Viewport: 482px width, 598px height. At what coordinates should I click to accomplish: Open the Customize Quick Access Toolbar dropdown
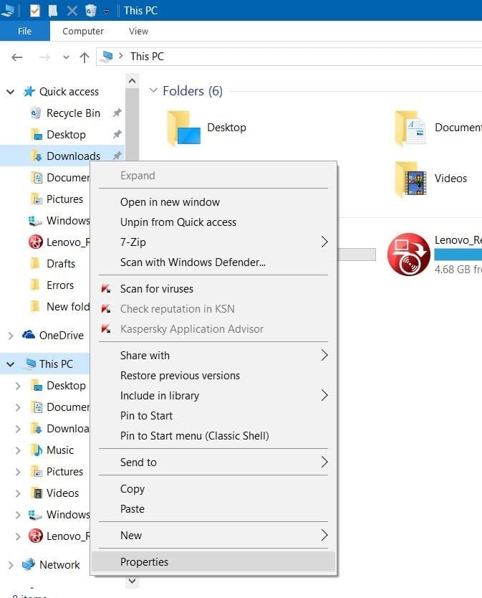(x=106, y=11)
